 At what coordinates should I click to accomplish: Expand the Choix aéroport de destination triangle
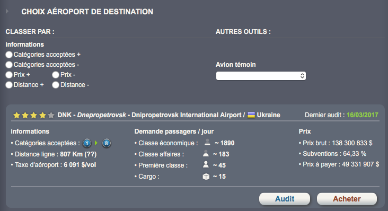pos(7,11)
